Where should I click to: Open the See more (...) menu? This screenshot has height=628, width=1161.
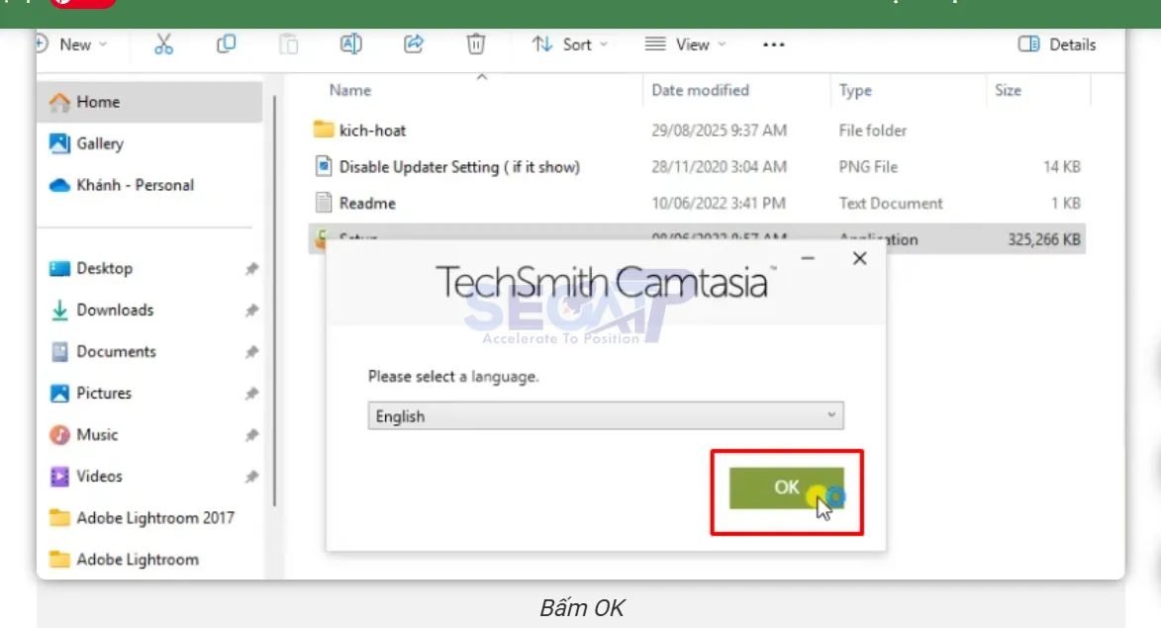click(773, 44)
